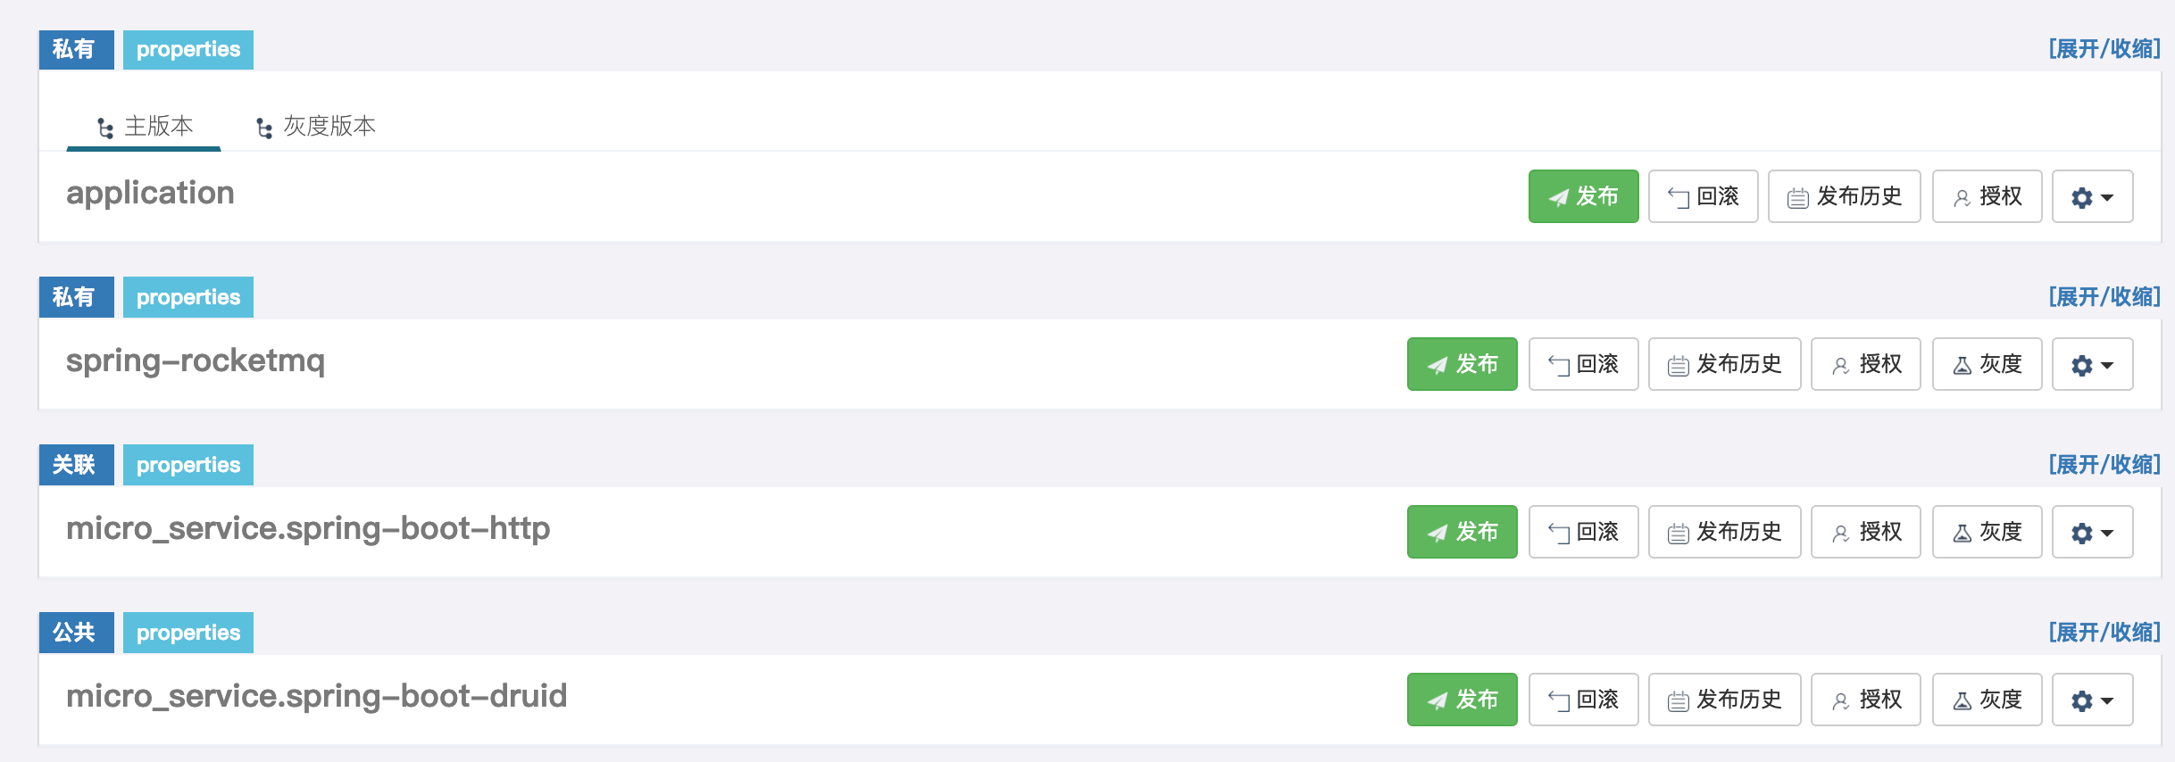
Task: Switch to the 主版本 tab
Action: pyautogui.click(x=145, y=127)
